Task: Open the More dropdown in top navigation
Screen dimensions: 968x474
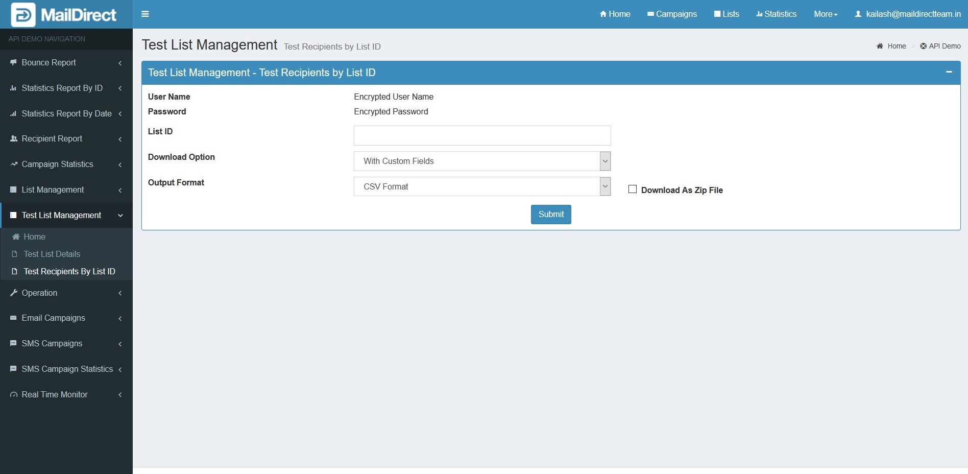Action: [x=825, y=14]
